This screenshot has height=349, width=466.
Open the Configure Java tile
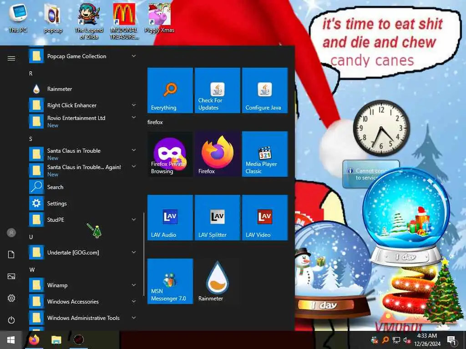coord(265,90)
